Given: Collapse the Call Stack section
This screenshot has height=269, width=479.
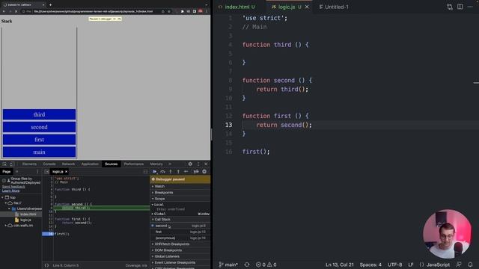Looking at the screenshot, I should coord(180,219).
